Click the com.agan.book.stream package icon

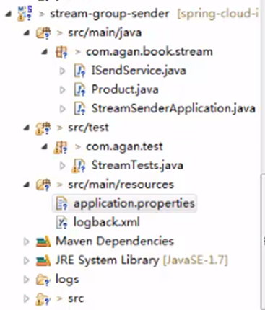(61, 52)
